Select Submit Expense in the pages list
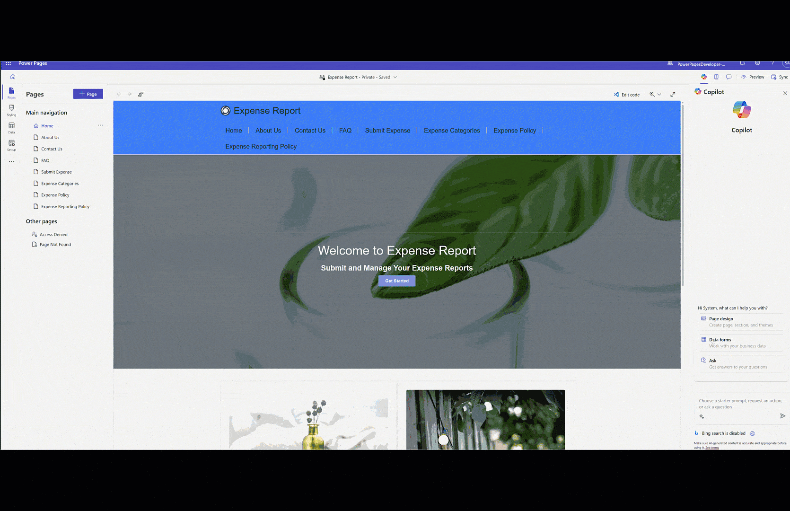This screenshot has height=511, width=790. tap(56, 172)
